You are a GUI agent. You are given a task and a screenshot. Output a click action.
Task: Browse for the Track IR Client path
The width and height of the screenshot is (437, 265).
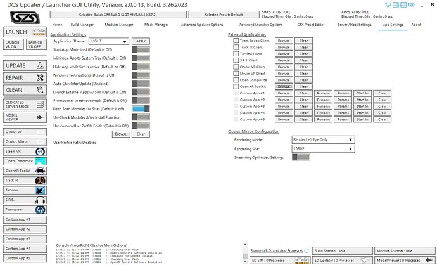[x=284, y=48]
